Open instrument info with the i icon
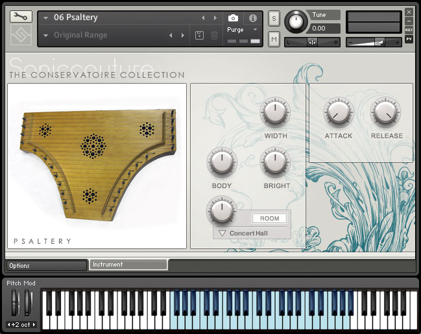 click(252, 18)
